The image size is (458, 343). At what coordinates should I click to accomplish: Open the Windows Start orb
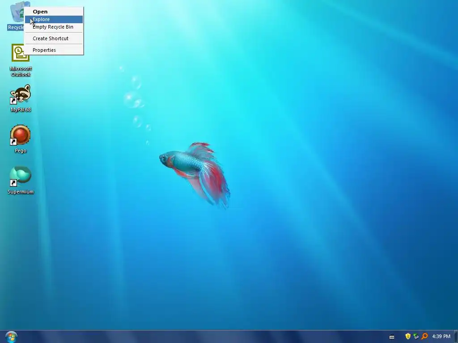pyautogui.click(x=11, y=337)
